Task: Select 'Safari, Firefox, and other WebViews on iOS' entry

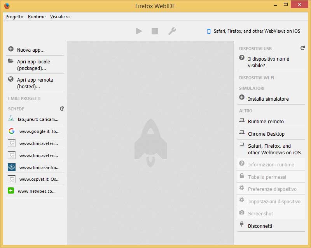Action: click(271, 149)
